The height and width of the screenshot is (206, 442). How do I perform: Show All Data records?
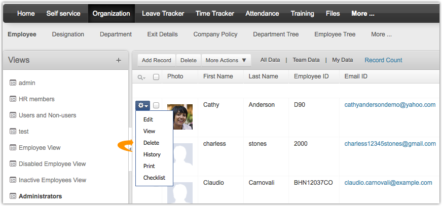click(x=270, y=60)
